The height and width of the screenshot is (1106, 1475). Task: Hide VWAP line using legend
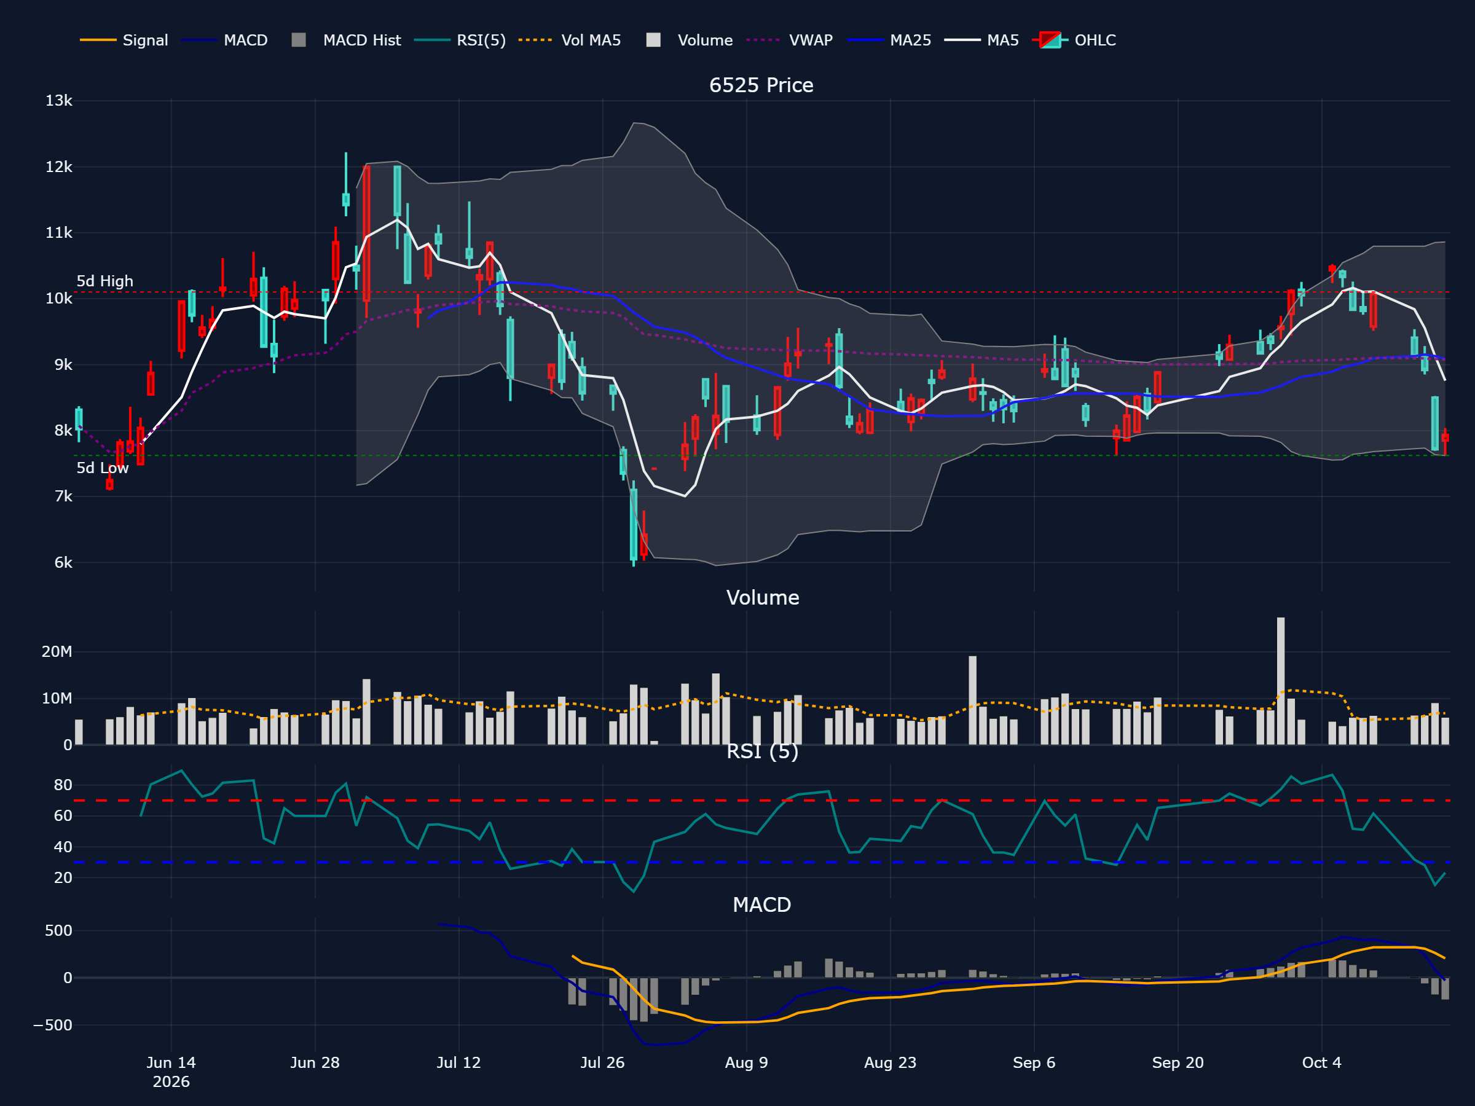790,40
